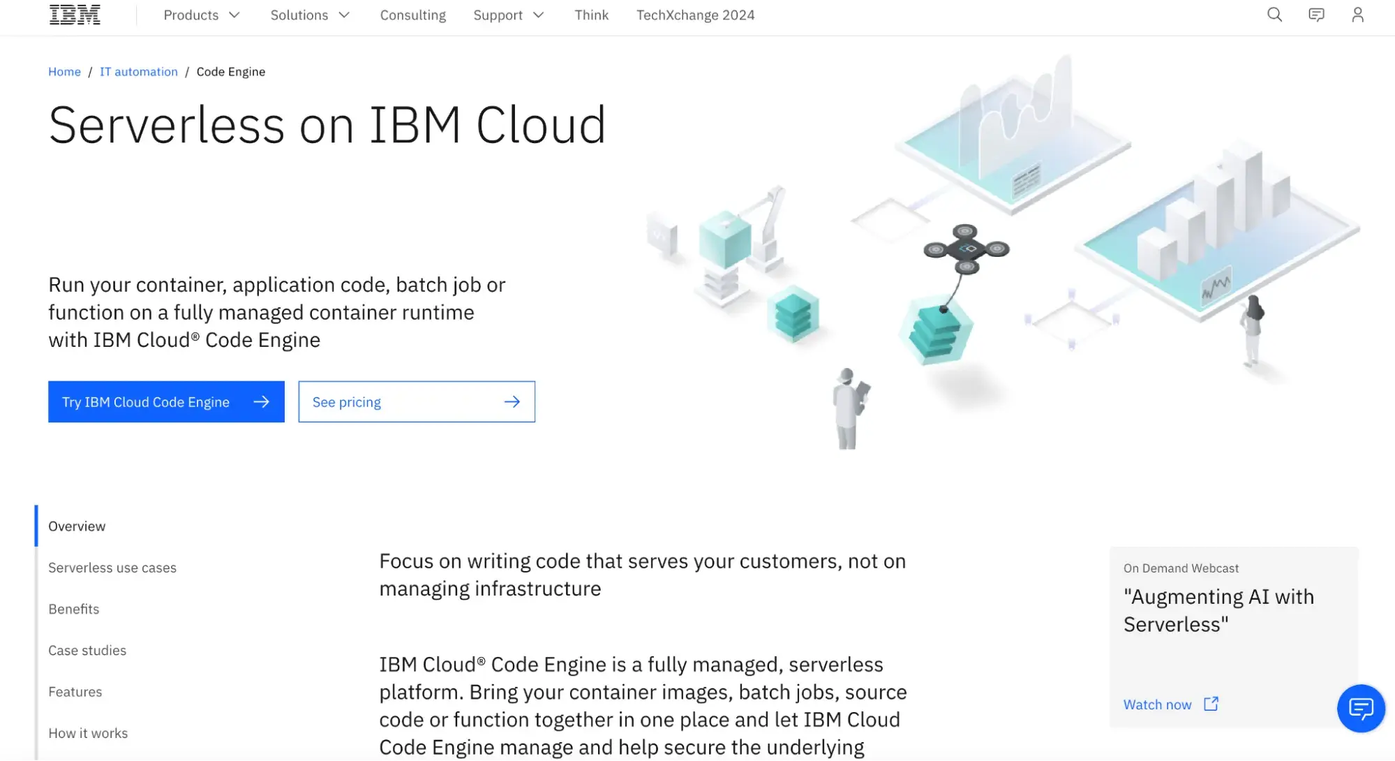
Task: Click See pricing arrow button
Action: [x=512, y=401]
